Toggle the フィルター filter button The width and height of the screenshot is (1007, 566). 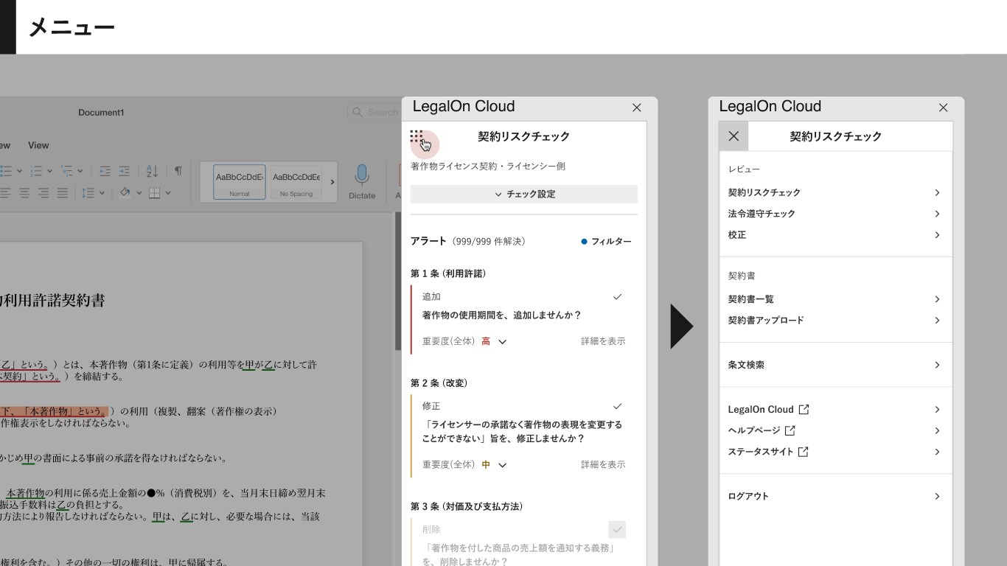[x=606, y=241]
